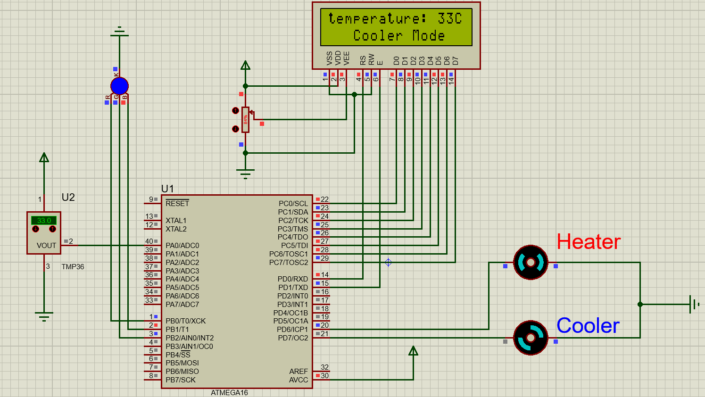
Task: Select the Cooler motor symbol
Action: pyautogui.click(x=531, y=338)
